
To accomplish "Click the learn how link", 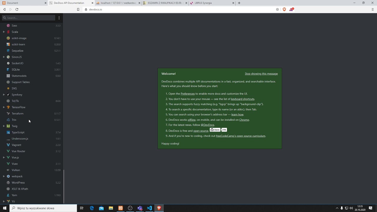I will tap(237, 115).
